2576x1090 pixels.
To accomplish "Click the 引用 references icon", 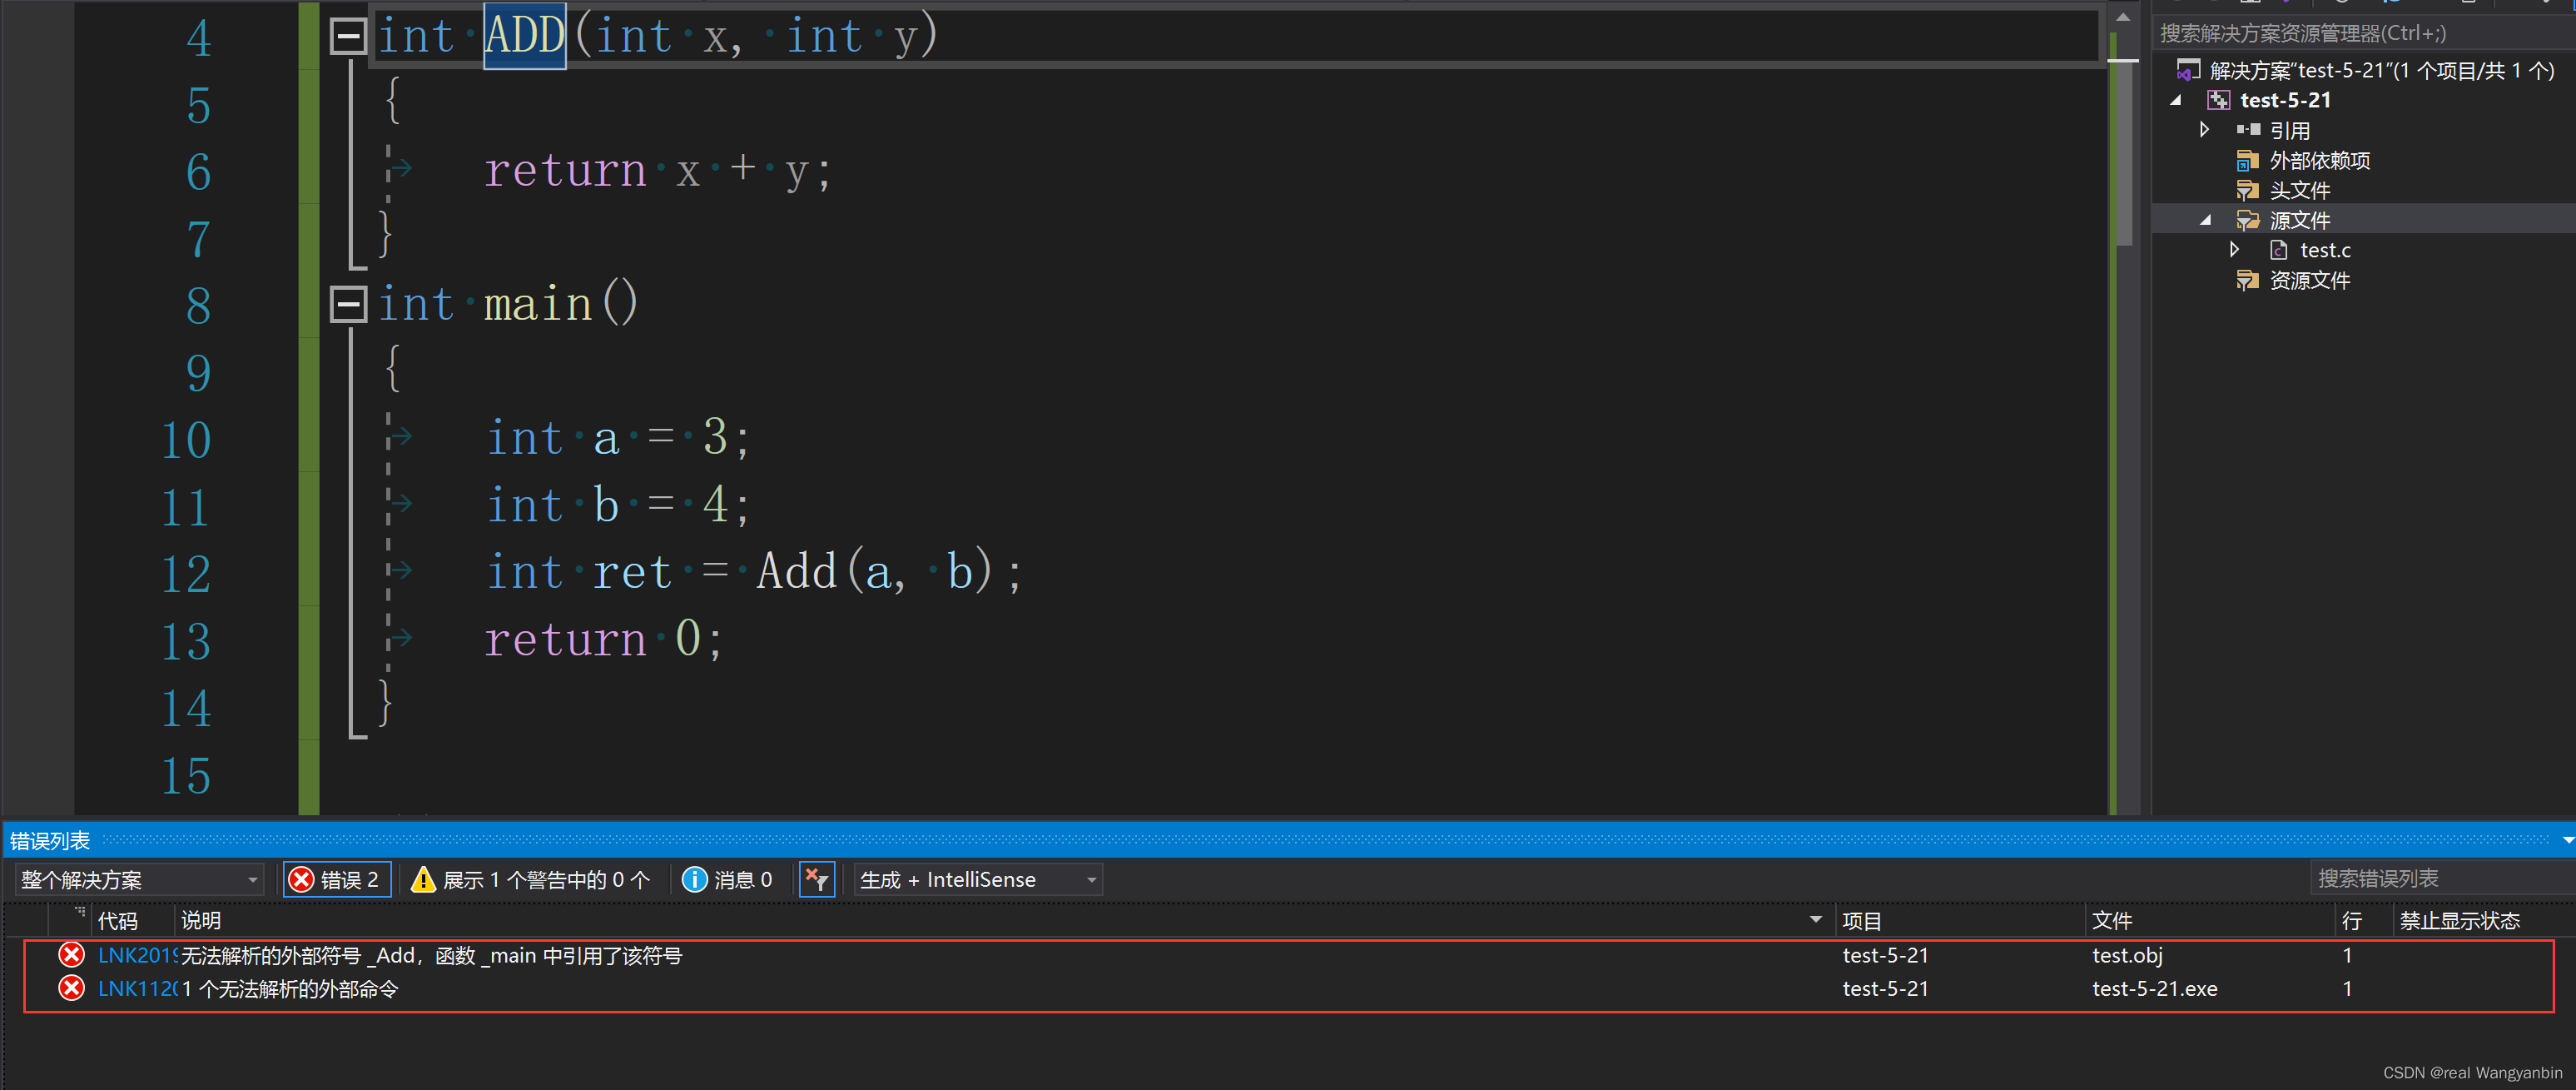I will click(x=2248, y=130).
